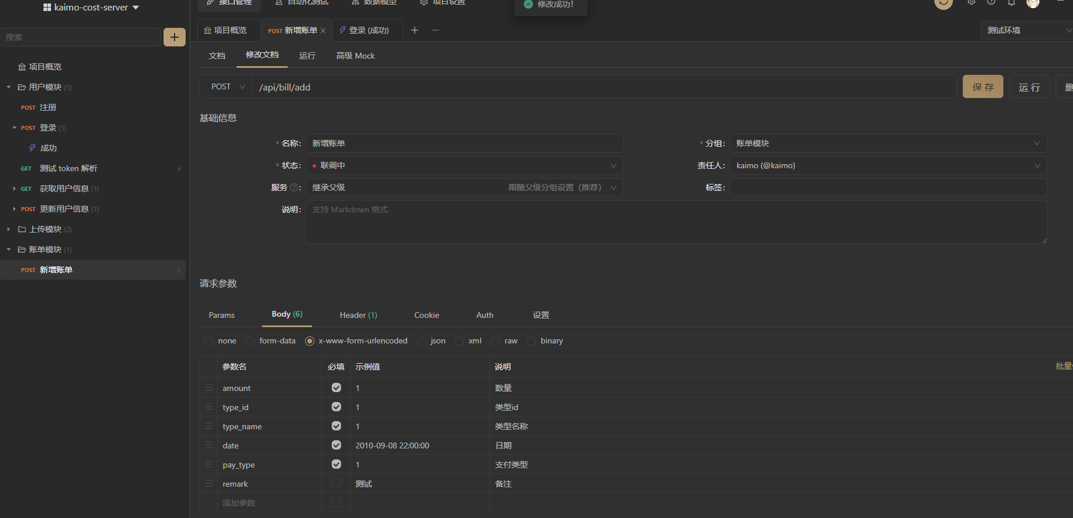1073x518 pixels.
Task: Switch to the 运行 tab
Action: pyautogui.click(x=307, y=56)
